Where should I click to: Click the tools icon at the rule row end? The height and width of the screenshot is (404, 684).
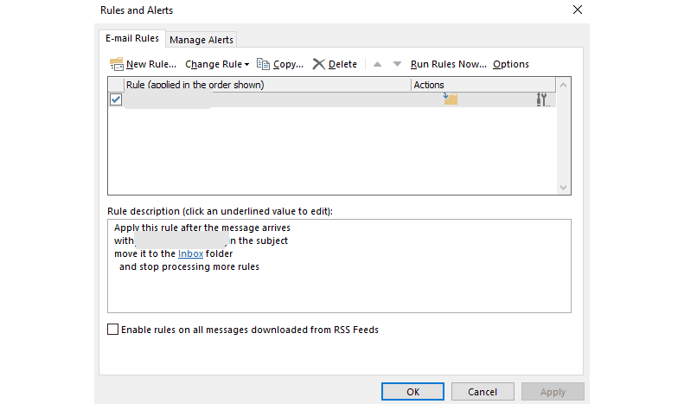[x=543, y=99]
